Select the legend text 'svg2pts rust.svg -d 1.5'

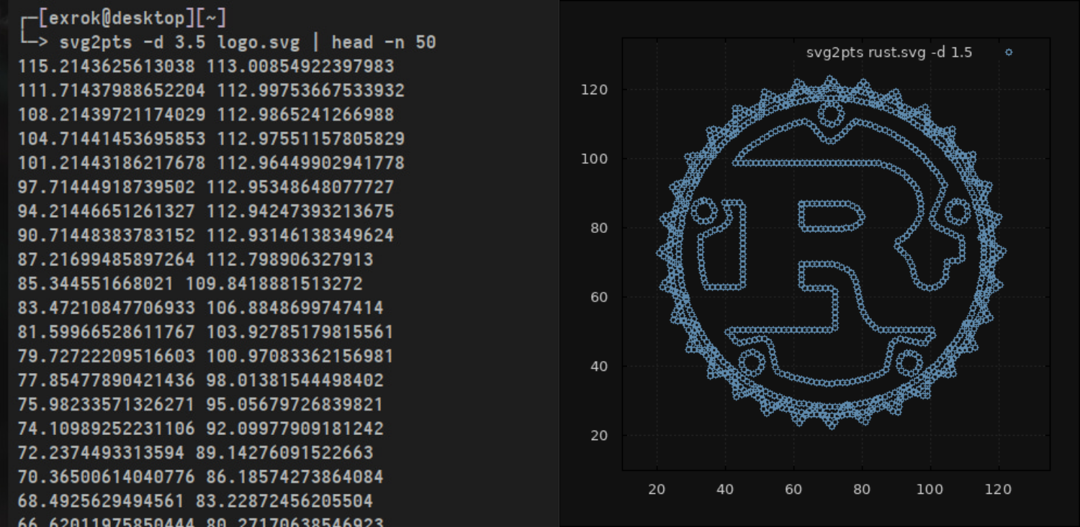point(889,52)
